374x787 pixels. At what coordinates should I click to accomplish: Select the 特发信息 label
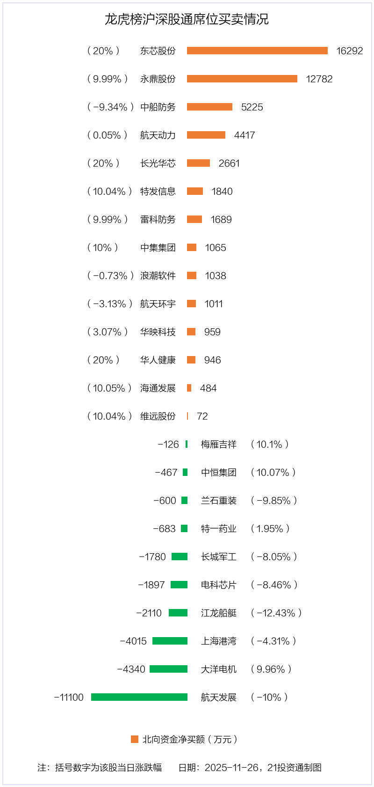coord(158,192)
